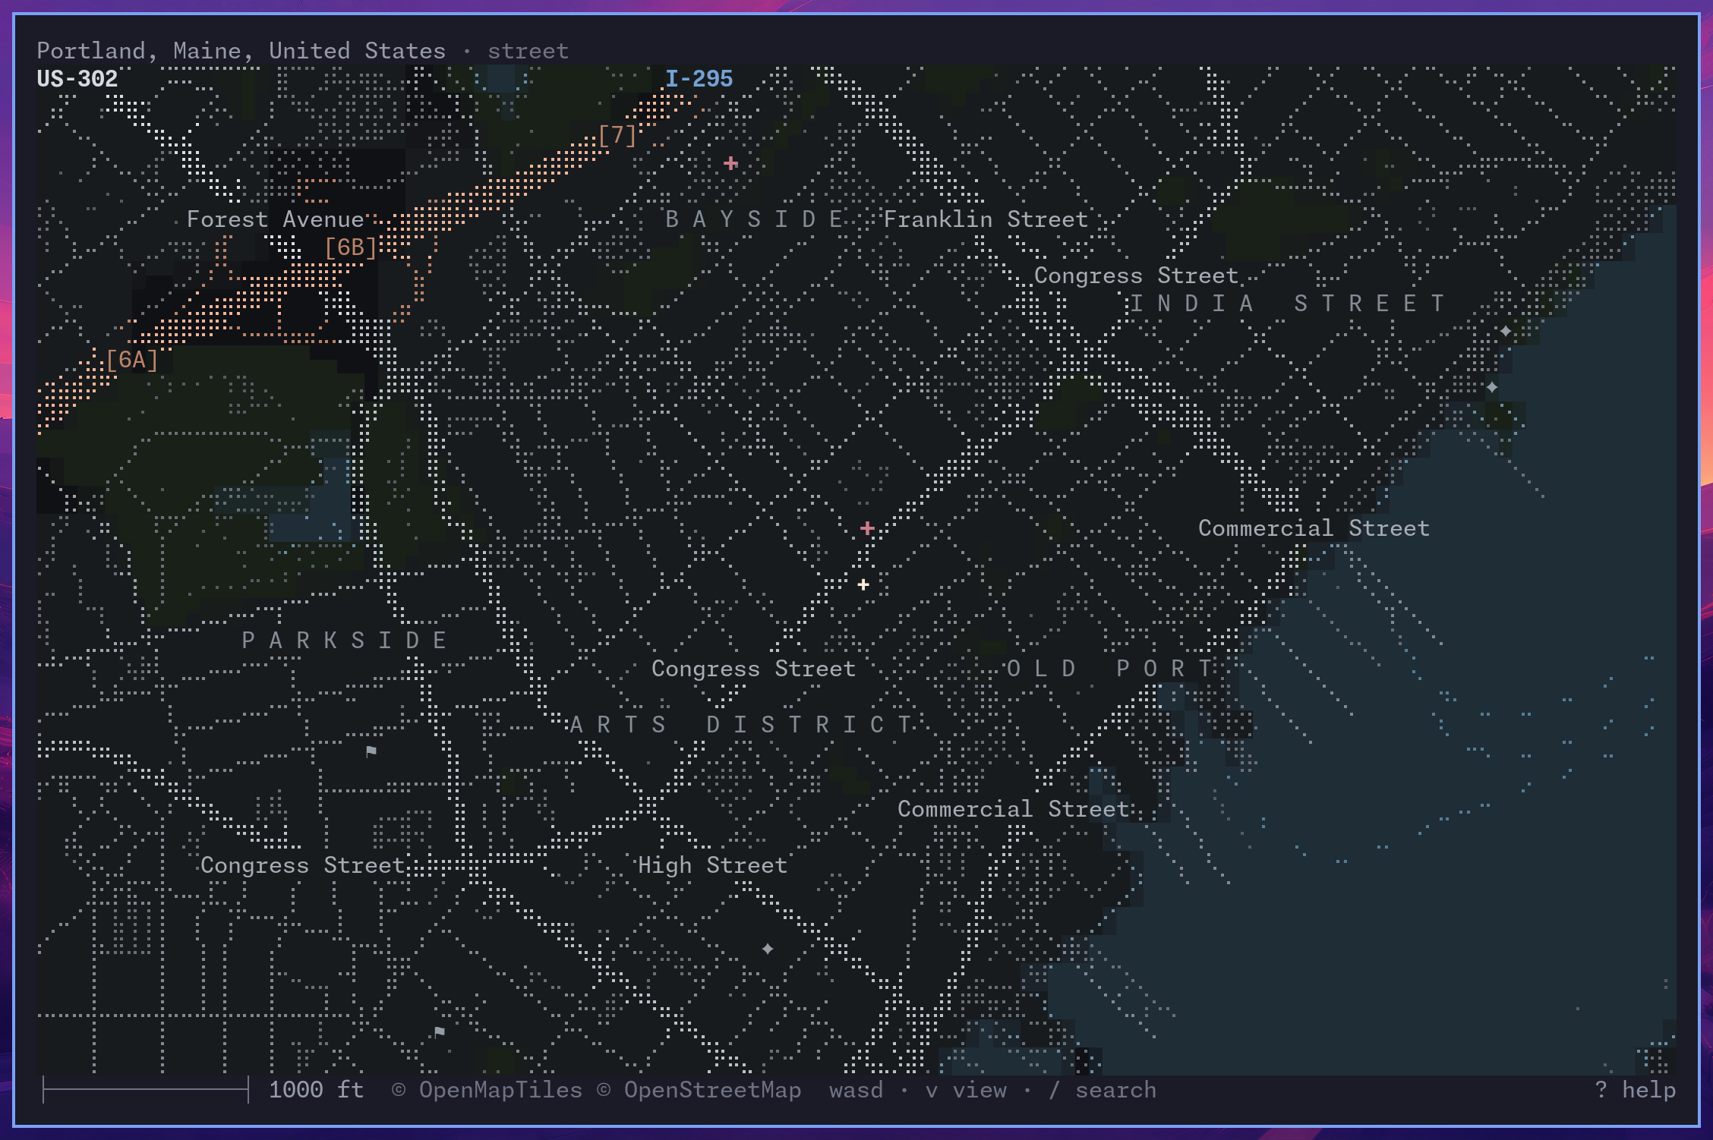Click the Congress Street label left of High Street
Image resolution: width=1713 pixels, height=1140 pixels.
(302, 865)
